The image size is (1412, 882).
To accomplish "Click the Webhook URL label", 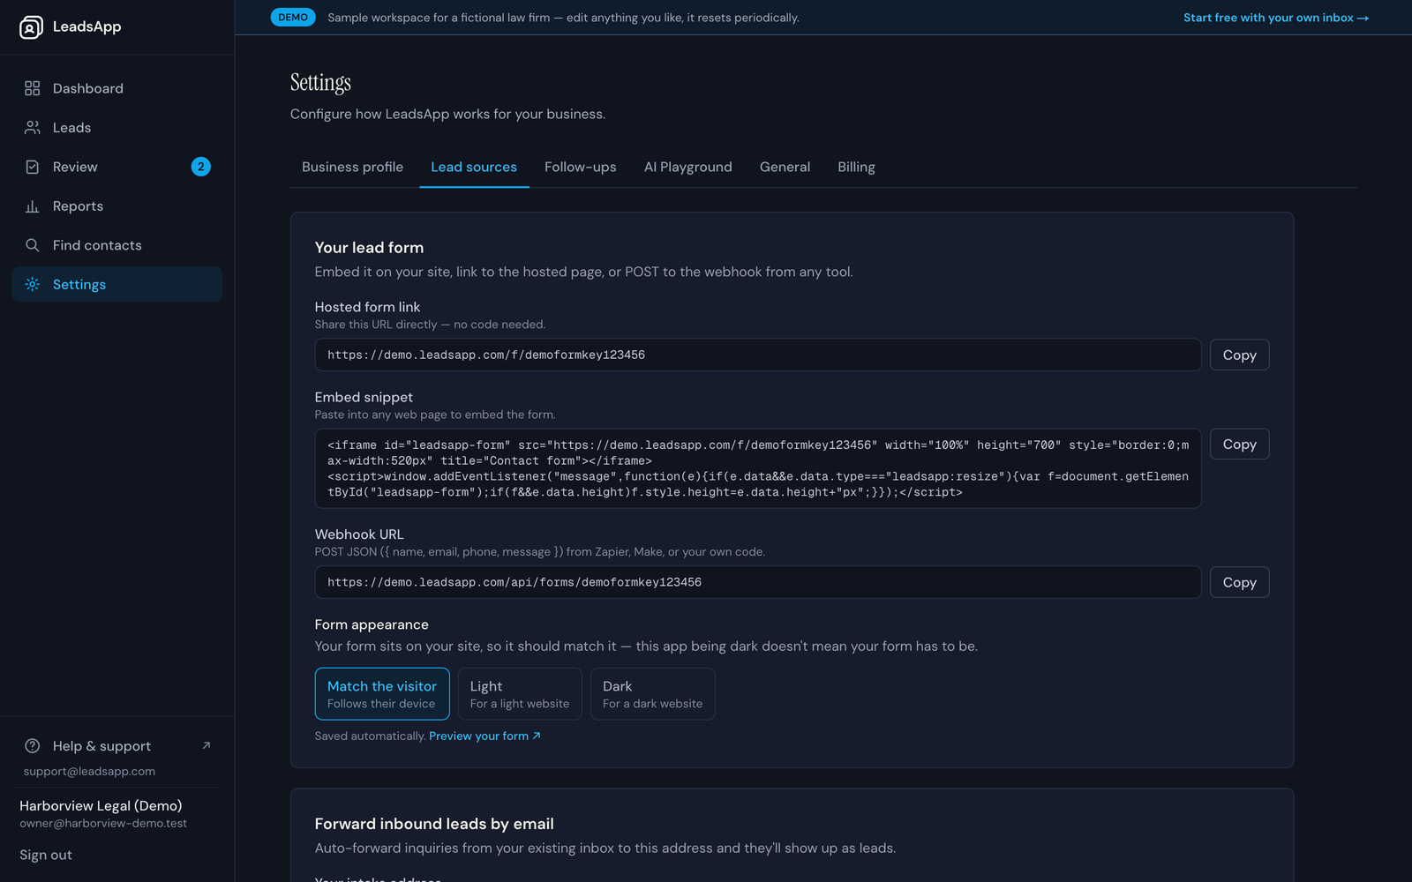I will [359, 534].
